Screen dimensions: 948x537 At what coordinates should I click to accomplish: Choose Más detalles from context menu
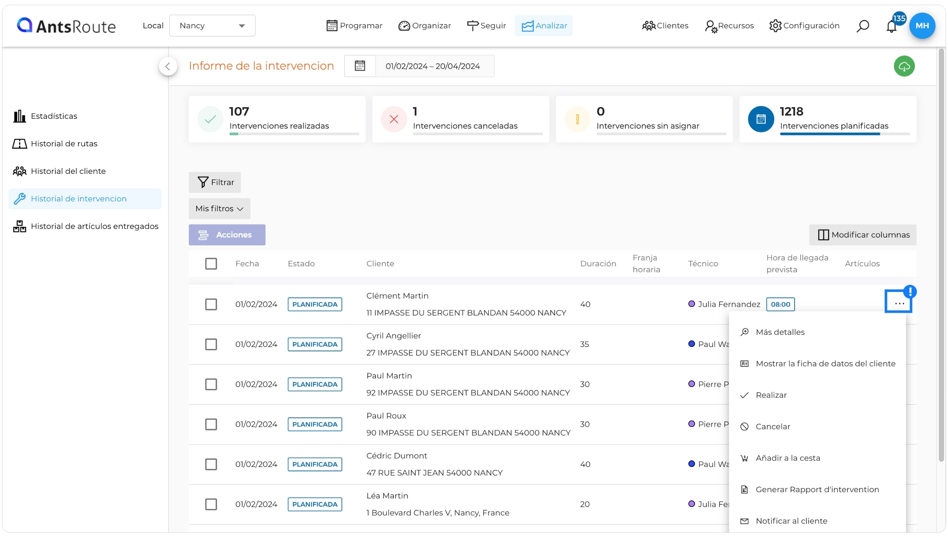817,332
